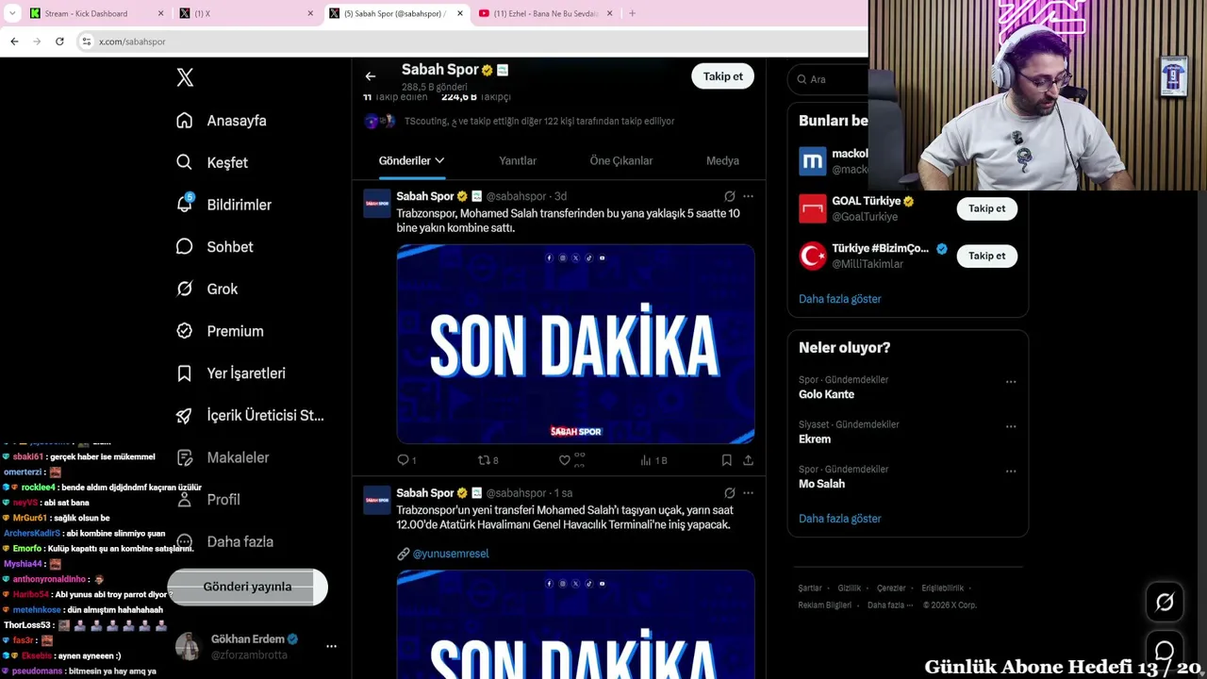
Task: Open the @yunusemresel link
Action: pyautogui.click(x=451, y=554)
